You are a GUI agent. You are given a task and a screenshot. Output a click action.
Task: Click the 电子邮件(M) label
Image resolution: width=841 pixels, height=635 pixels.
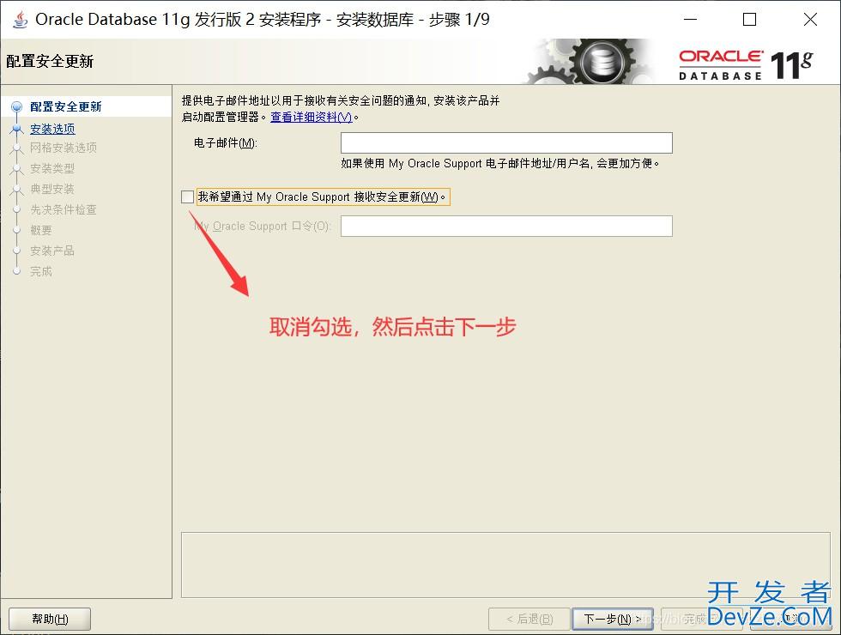pos(225,142)
